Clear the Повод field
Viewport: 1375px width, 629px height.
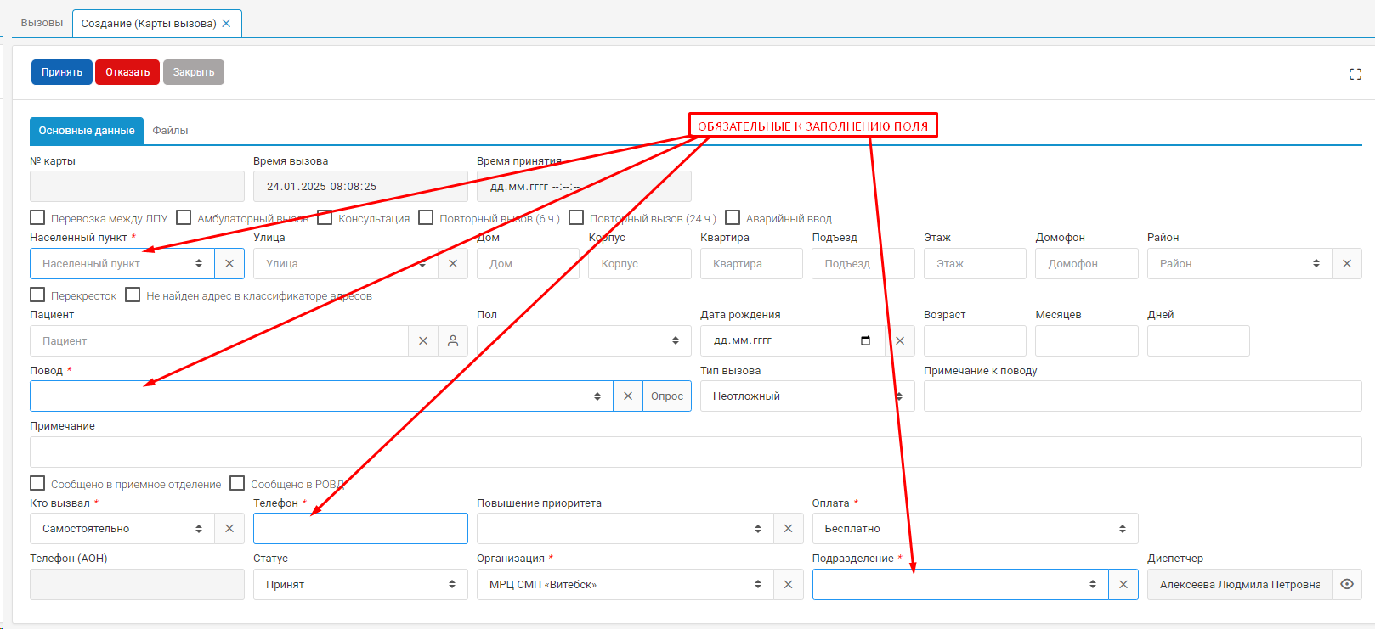coord(628,396)
